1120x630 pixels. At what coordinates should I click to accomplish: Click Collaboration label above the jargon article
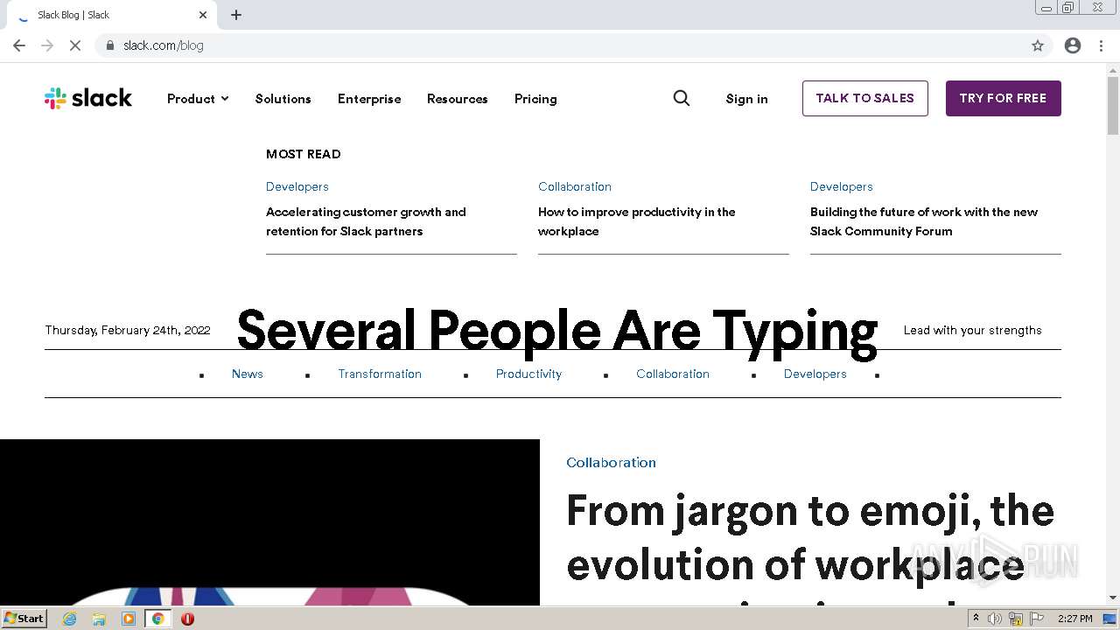[611, 462]
